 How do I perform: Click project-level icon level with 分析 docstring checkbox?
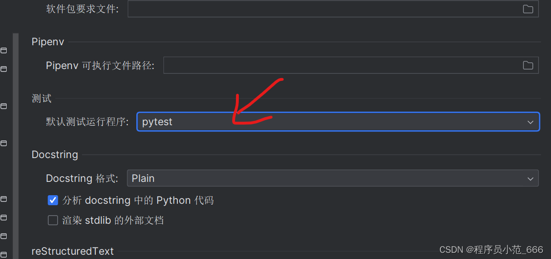3,199
